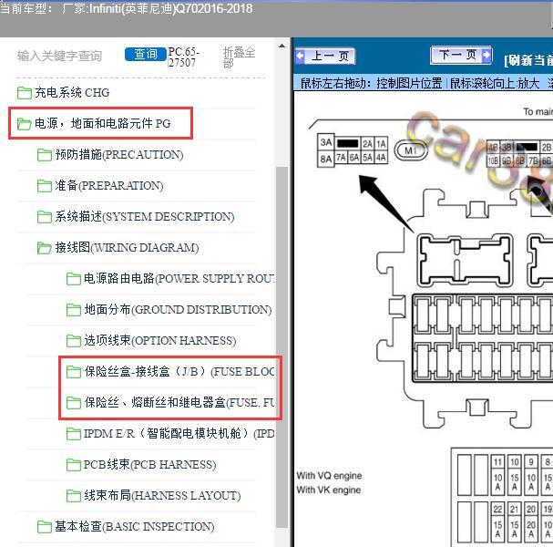This screenshot has width=553, height=547.
Task: Open 保险丝、熔断丝和继电器盒 item
Action: pyautogui.click(x=179, y=403)
